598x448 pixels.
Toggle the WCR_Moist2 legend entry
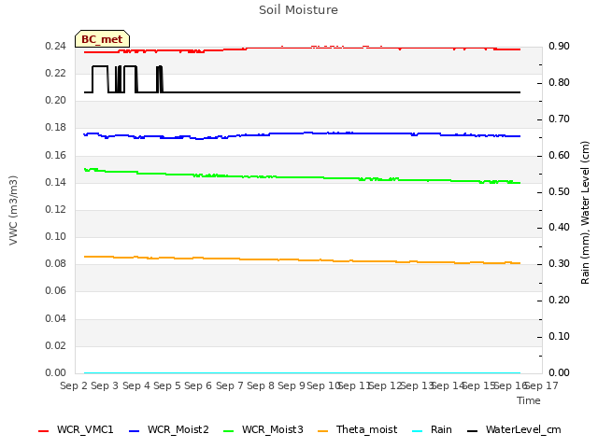pos(169,429)
